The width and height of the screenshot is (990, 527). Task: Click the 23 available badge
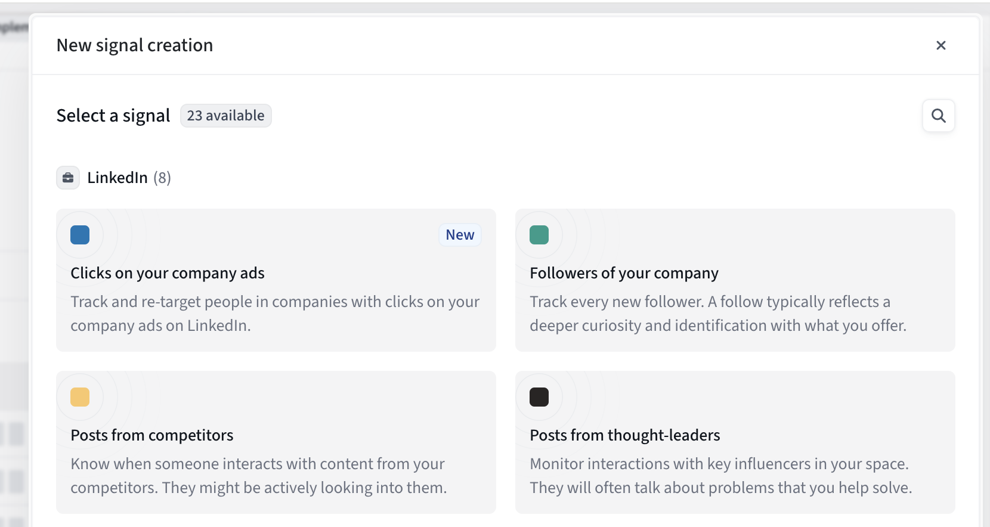tap(225, 116)
